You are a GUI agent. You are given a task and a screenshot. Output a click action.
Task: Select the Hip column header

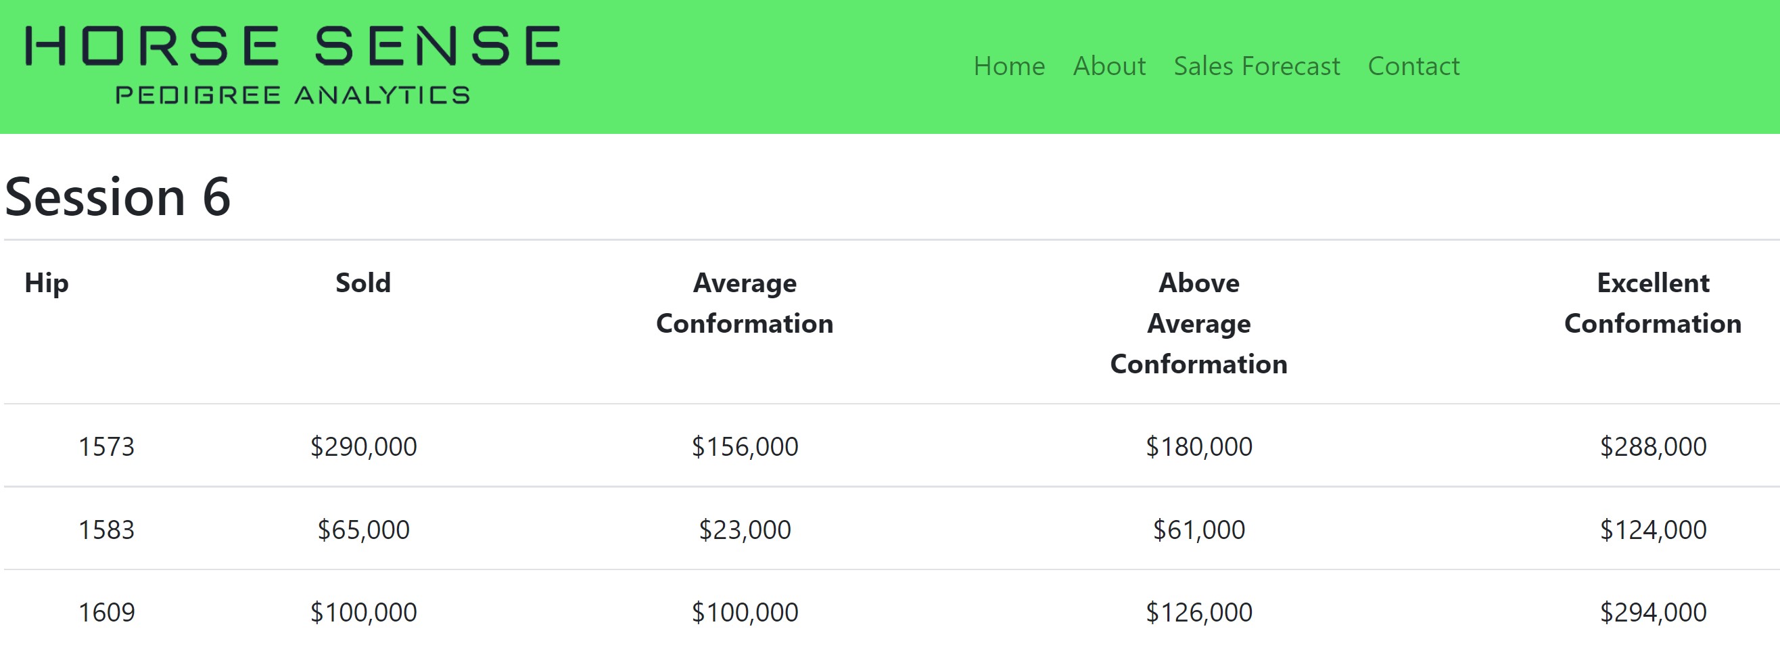[x=46, y=283]
